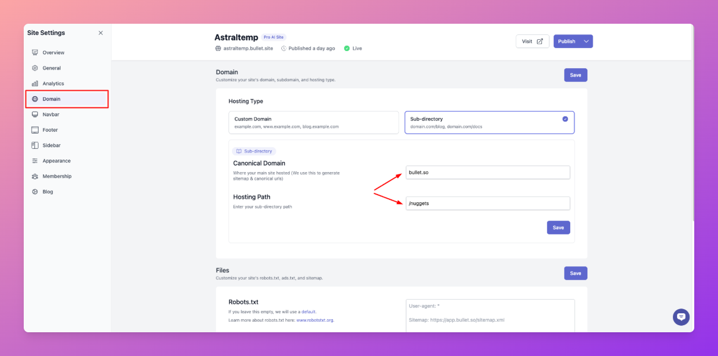Click the Save button in the Domain header

point(576,75)
